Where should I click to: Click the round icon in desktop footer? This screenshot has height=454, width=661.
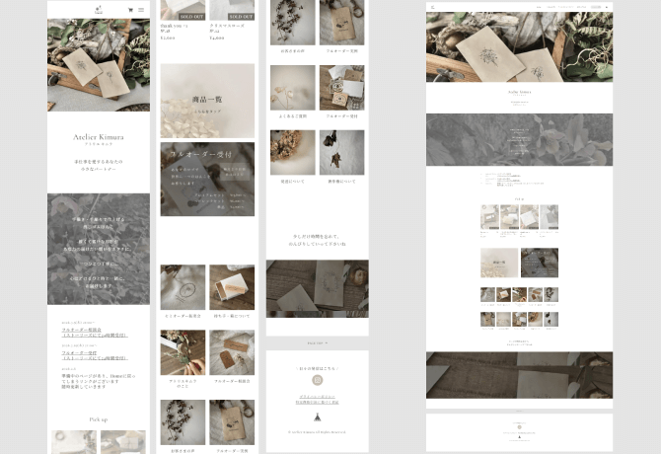(x=520, y=426)
